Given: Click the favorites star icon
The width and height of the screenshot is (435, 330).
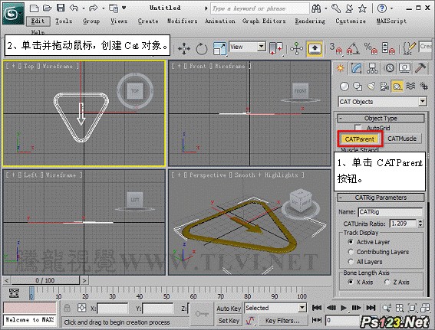Looking at the screenshot, I should (362, 8).
